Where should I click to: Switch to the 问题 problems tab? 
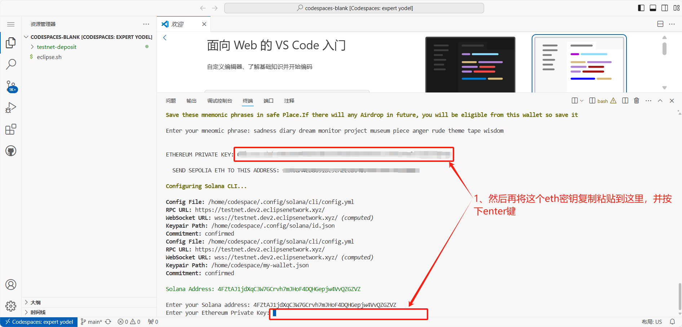171,101
